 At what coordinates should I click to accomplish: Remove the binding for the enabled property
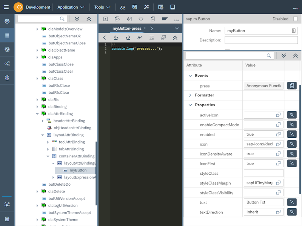291,134
